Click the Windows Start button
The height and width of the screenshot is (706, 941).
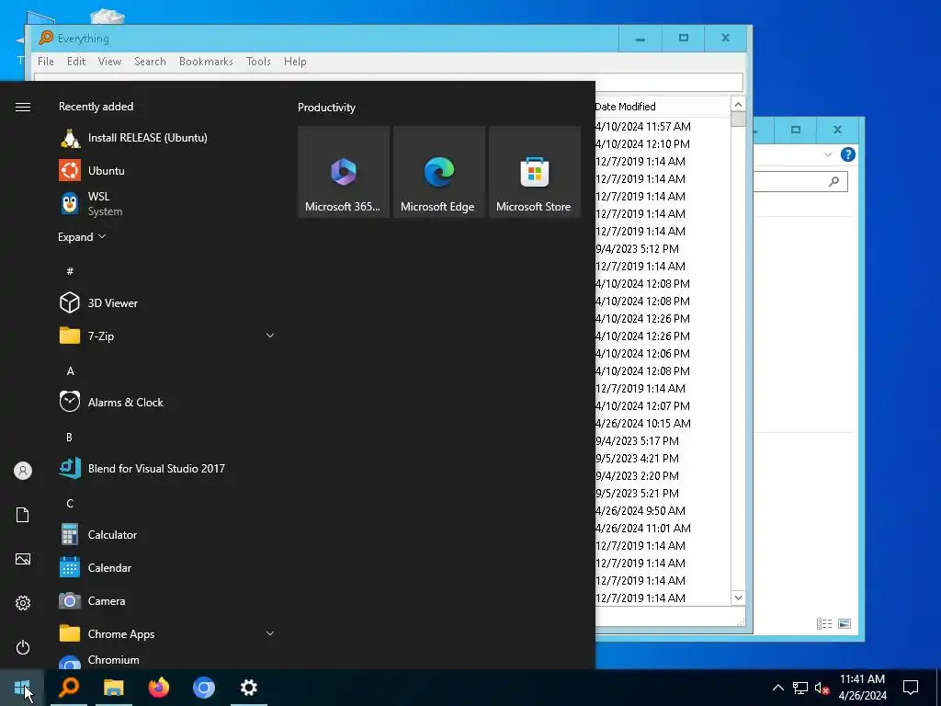(22, 688)
